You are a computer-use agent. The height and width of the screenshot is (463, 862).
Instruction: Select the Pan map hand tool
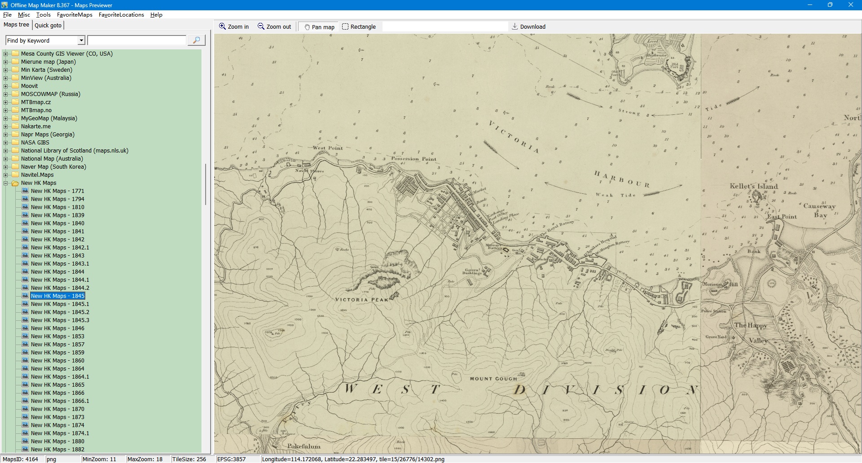(307, 27)
